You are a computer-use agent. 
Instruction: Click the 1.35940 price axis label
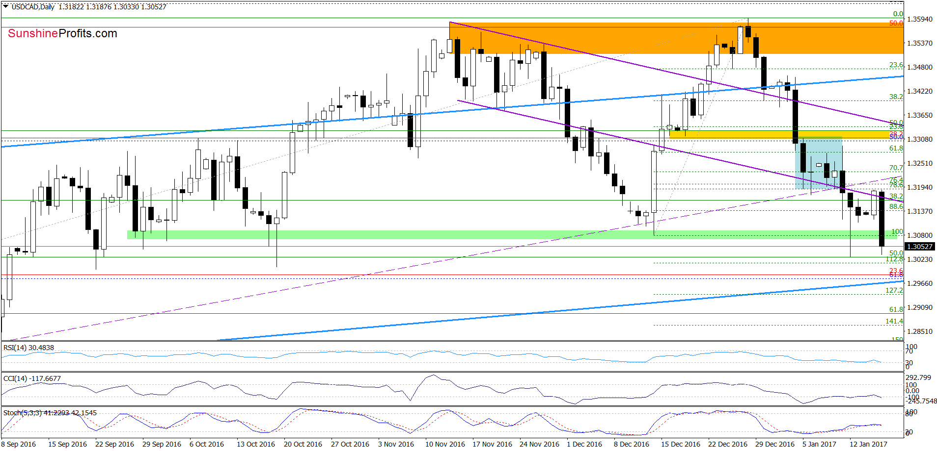click(x=919, y=19)
